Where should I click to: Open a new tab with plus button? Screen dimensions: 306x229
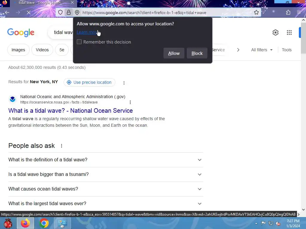(x=82, y=3)
